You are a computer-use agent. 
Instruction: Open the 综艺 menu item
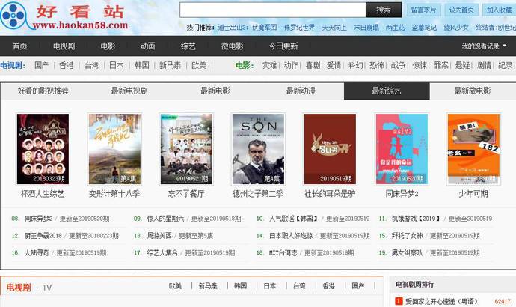pyautogui.click(x=188, y=46)
